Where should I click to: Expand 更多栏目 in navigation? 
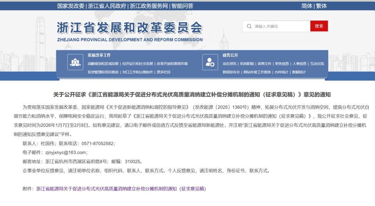(x=164, y=72)
